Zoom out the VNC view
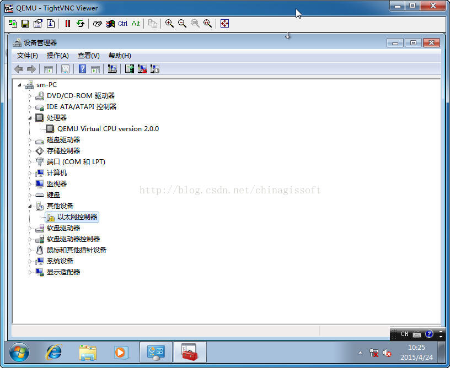Viewport: 450px width, 368px height. pos(182,24)
